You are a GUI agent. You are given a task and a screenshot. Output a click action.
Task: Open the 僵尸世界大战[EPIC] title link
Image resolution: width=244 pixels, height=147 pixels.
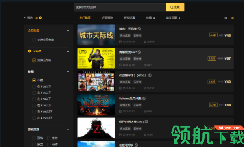tap(131, 122)
